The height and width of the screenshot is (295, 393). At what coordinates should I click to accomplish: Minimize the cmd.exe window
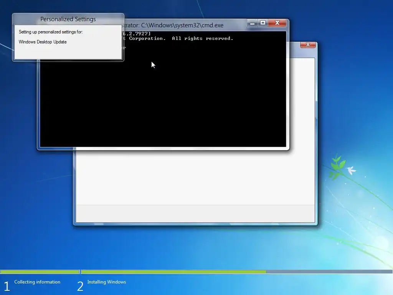[253, 23]
